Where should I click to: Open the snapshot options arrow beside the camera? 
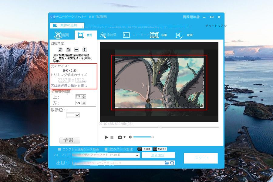coord(124,137)
